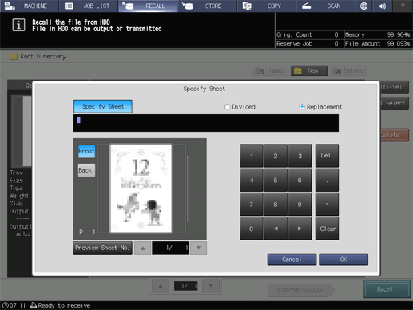Go to next preview sheet
The width and height of the screenshot is (413, 310).
pos(198,248)
